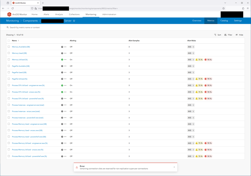
Task: Select the Pagefile Utilized (%) row checkbox
Action: 9,79
